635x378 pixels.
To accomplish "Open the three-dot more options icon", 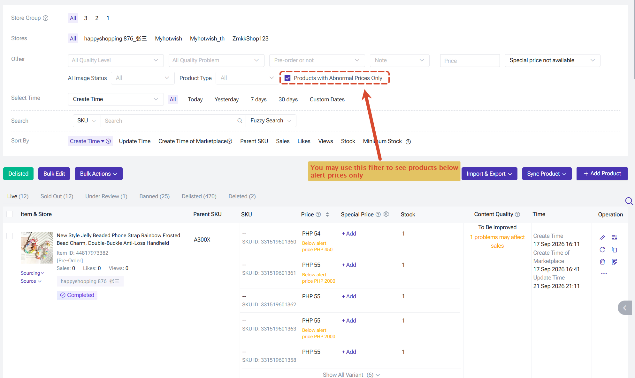I will coord(604,273).
